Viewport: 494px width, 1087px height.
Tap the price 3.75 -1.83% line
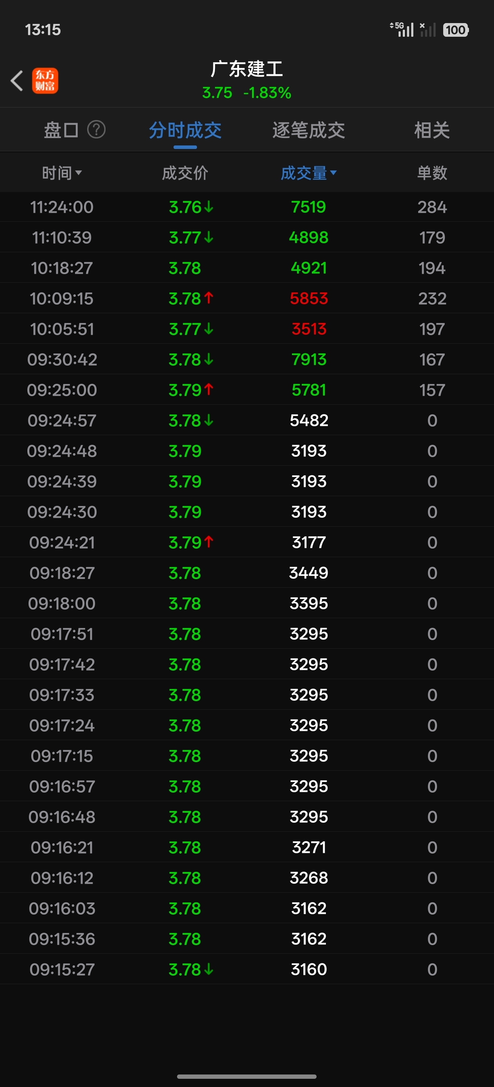pos(247,93)
